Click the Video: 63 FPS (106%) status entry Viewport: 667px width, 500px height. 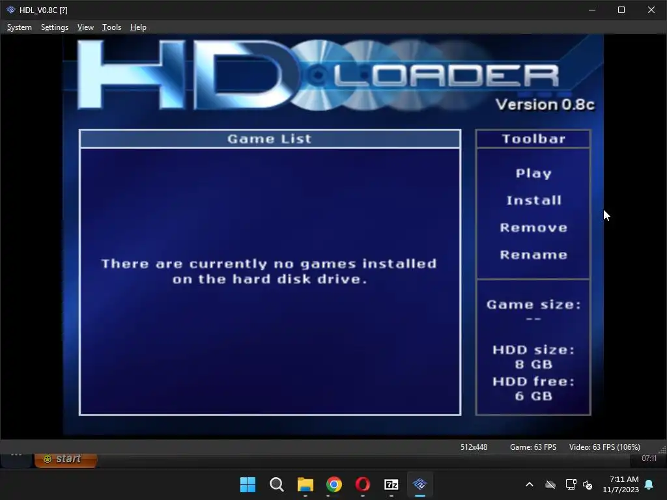[604, 447]
